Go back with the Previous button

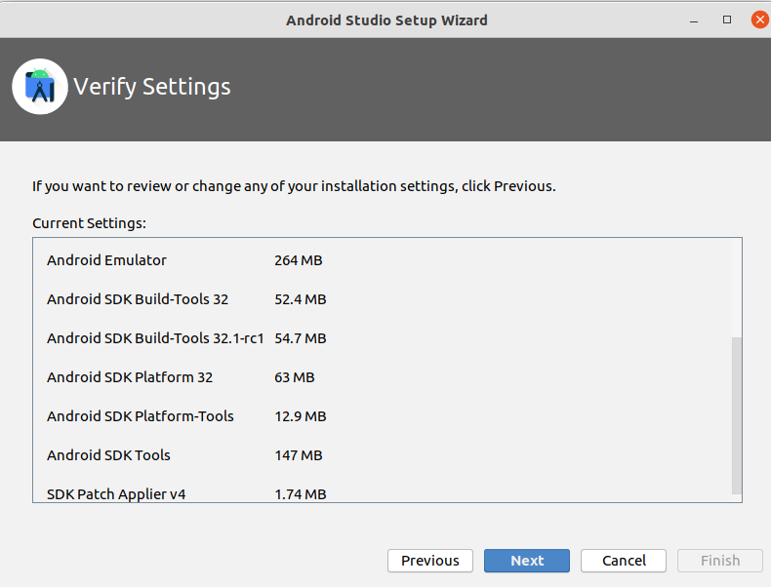(x=429, y=561)
